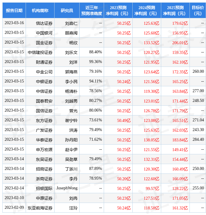Click researcher JosephWong

pos(67,188)
